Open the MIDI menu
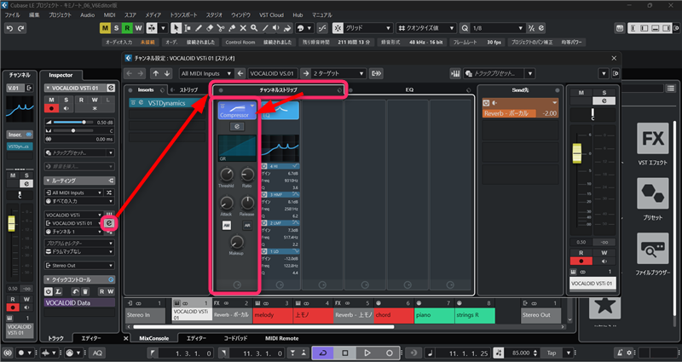 [x=110, y=14]
